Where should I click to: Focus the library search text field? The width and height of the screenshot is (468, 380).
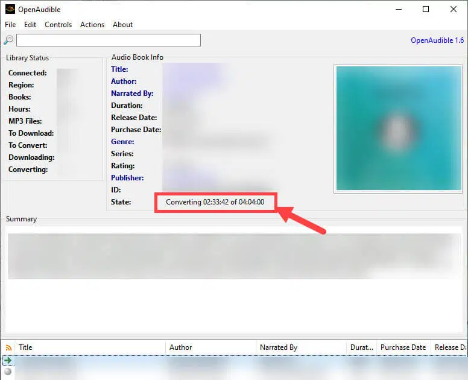109,40
